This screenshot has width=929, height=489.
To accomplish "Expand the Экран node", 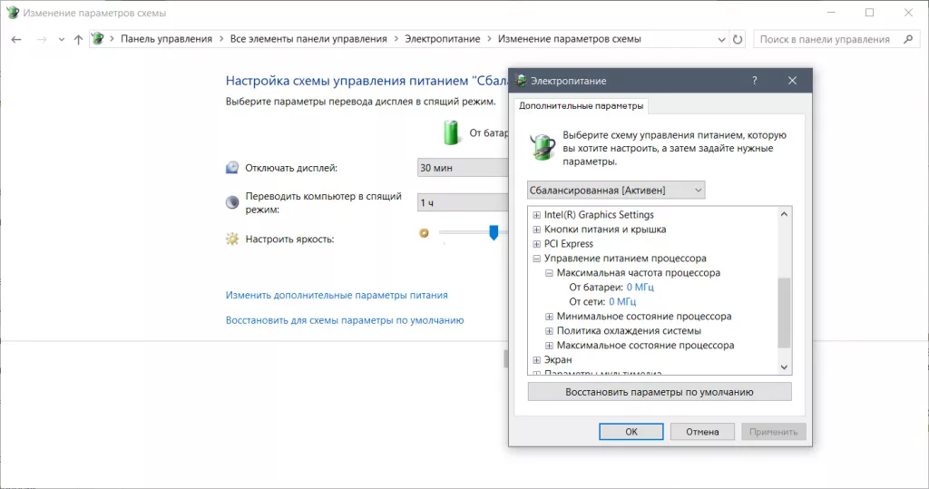I will (x=537, y=360).
